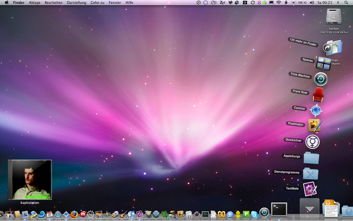Screen dimensions: 353x221
Task: Click 125 mehr im Finder stack item
Action: pos(303,42)
